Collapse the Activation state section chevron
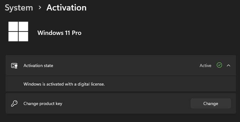This screenshot has width=240, height=122. [229, 65]
